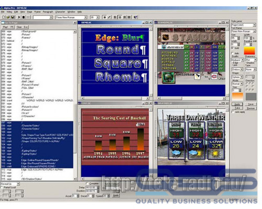Screen dimensions: 262x209
Task: Click the Take button in style panel
Action: point(237,108)
